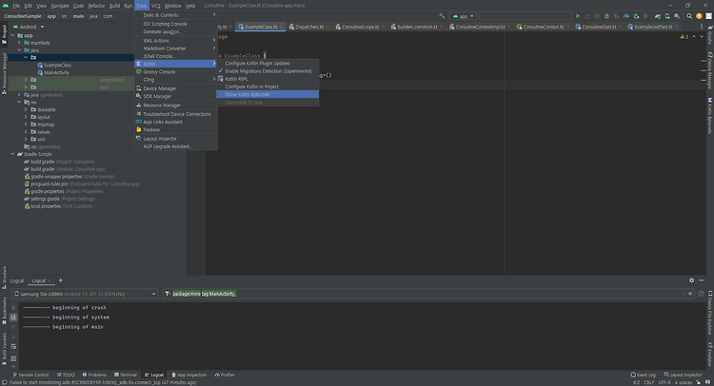Open the Version Control tool window button
The image size is (714, 386).
(x=30, y=375)
